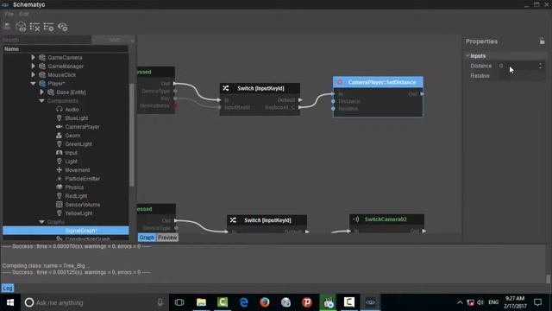Expand the GameManager tree node
552x311 pixels.
pos(33,66)
